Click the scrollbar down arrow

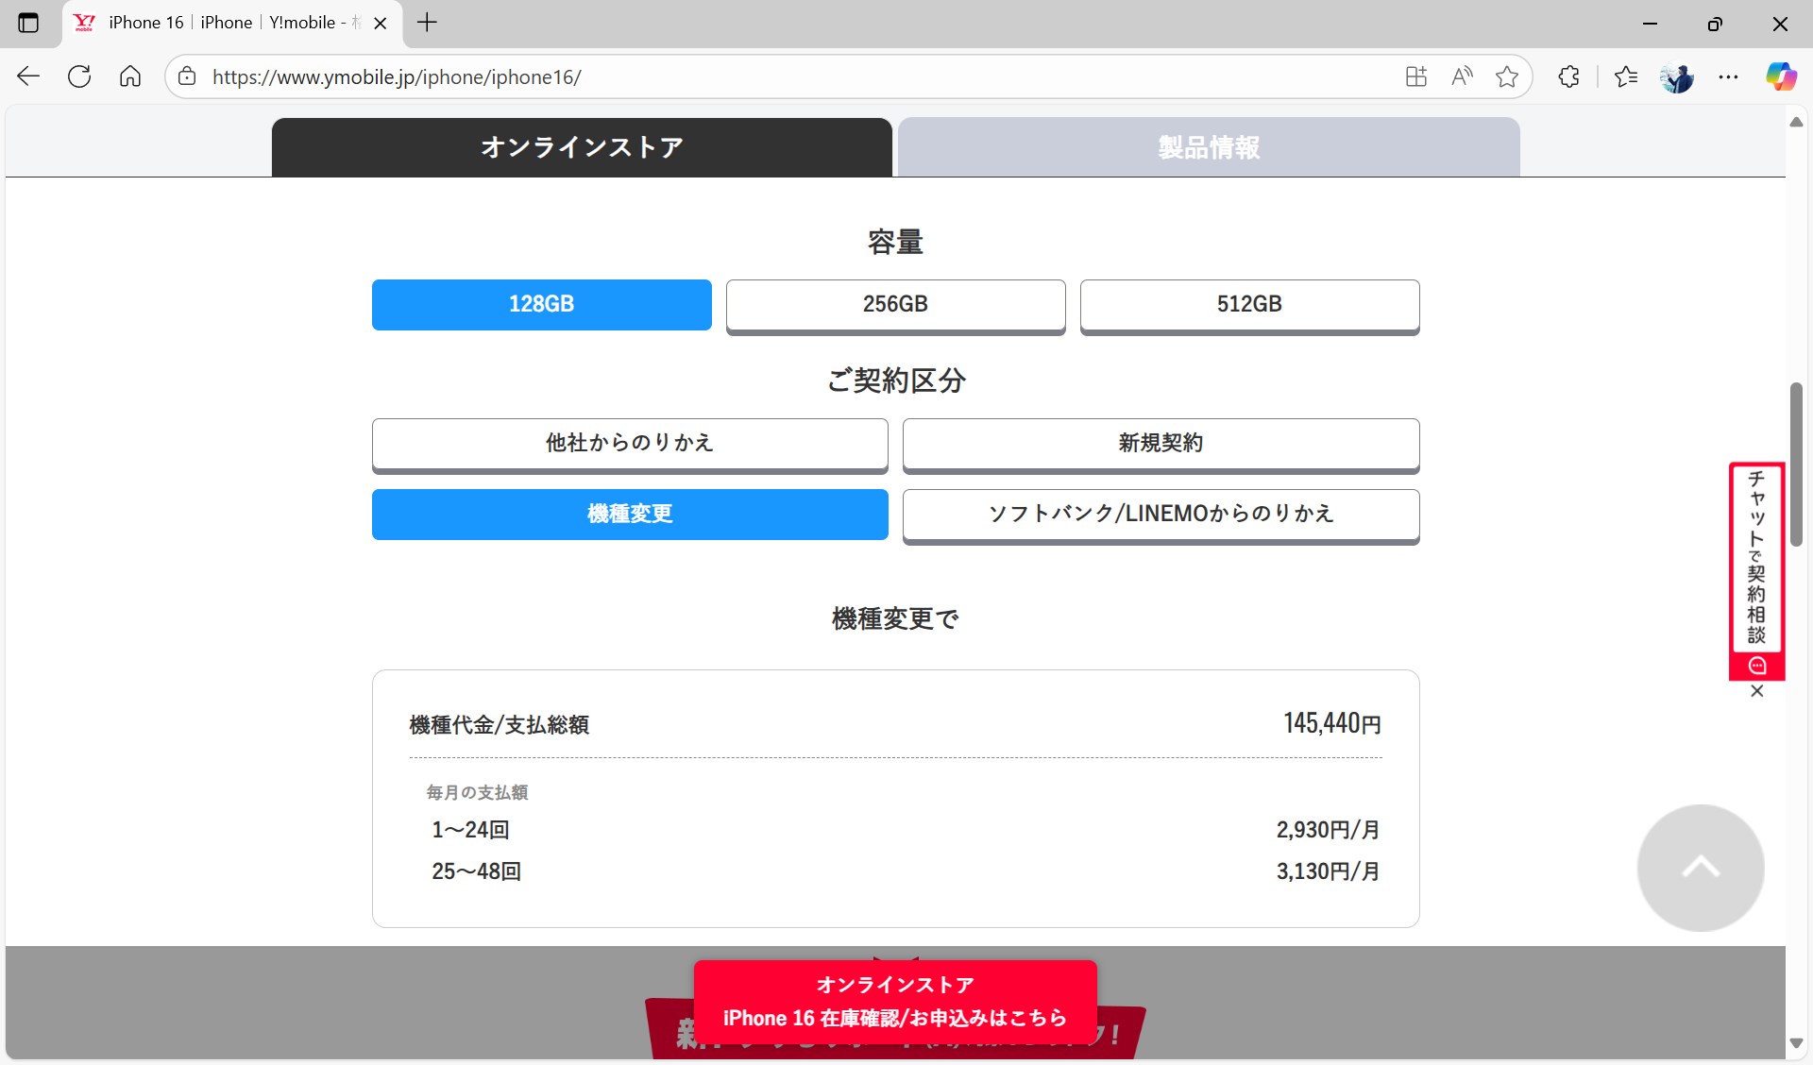tap(1796, 1043)
